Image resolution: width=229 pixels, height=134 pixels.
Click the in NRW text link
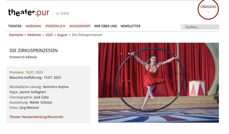pos(62,13)
